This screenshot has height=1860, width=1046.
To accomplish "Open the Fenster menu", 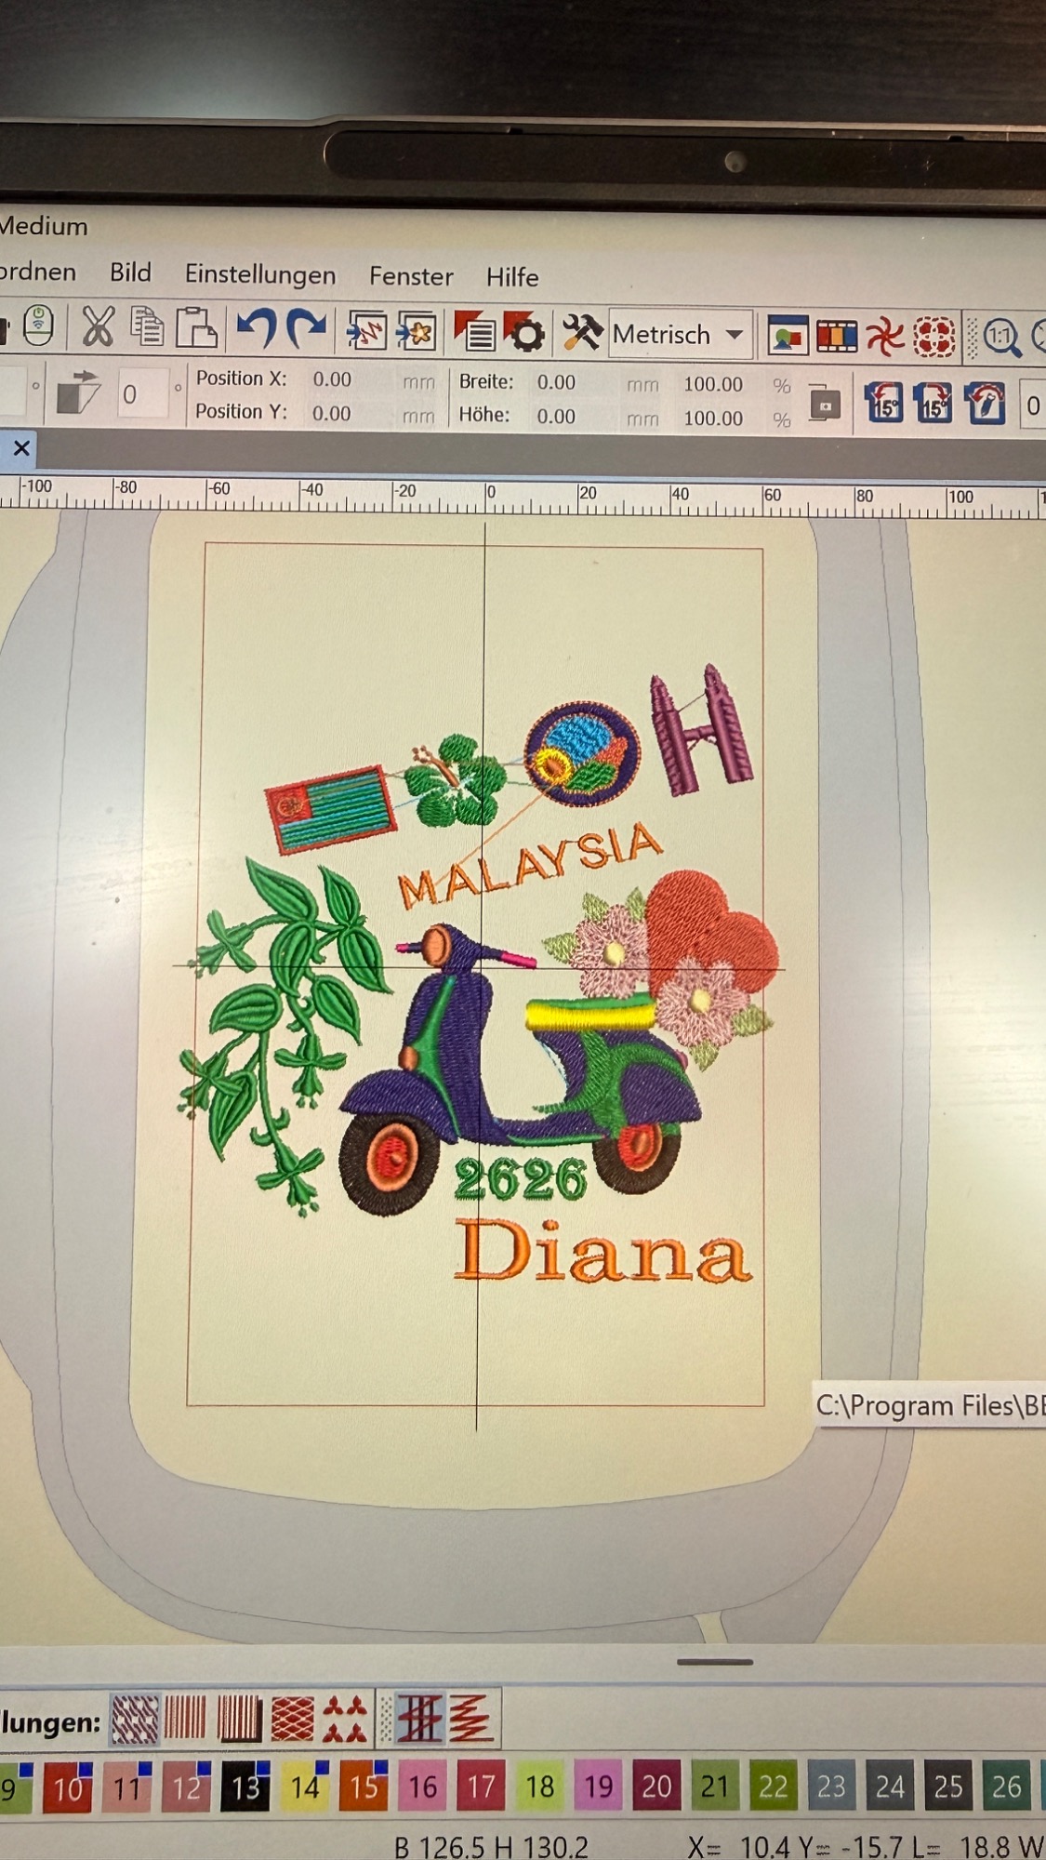I will point(411,276).
